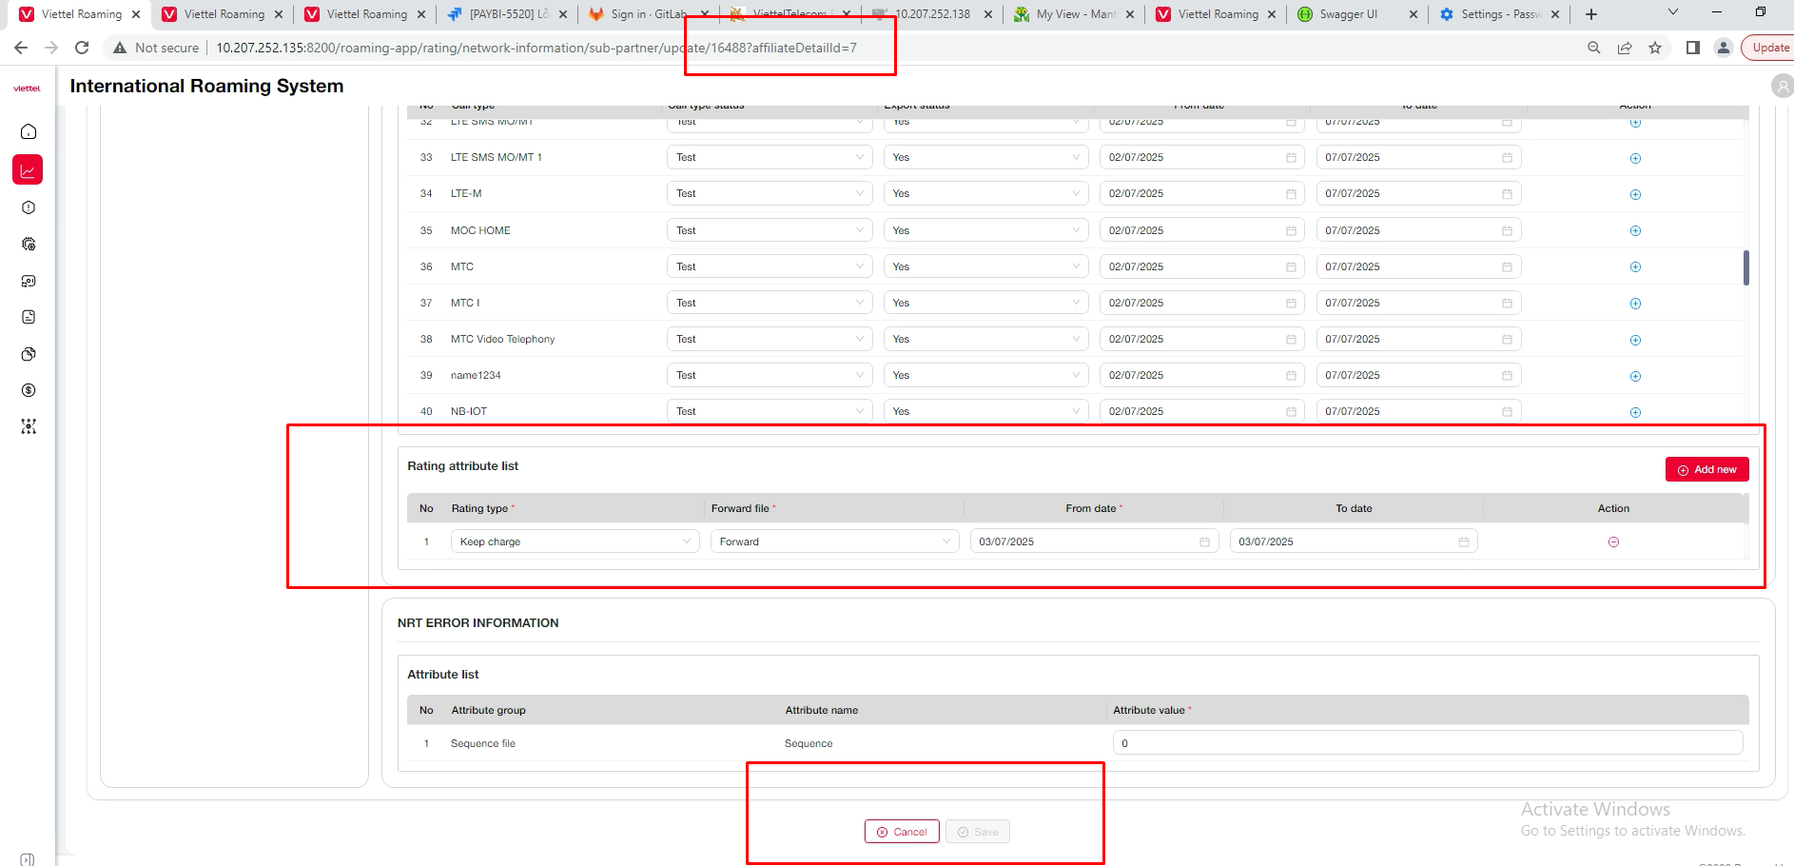1794x866 pixels.
Task: Click the Add new button
Action: pos(1706,469)
